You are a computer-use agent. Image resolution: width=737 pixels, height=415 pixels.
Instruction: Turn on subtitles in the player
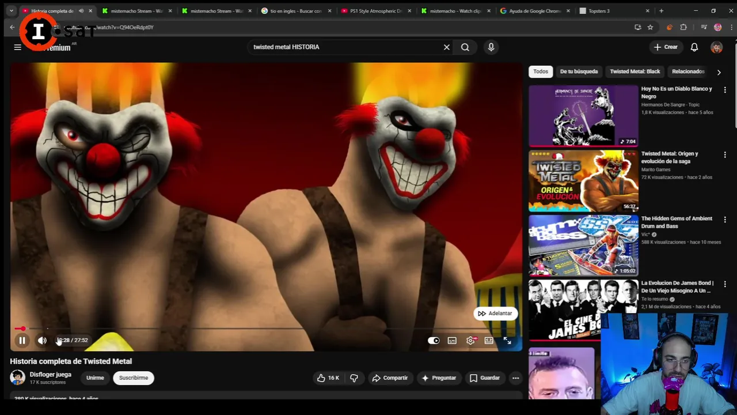coord(452,341)
